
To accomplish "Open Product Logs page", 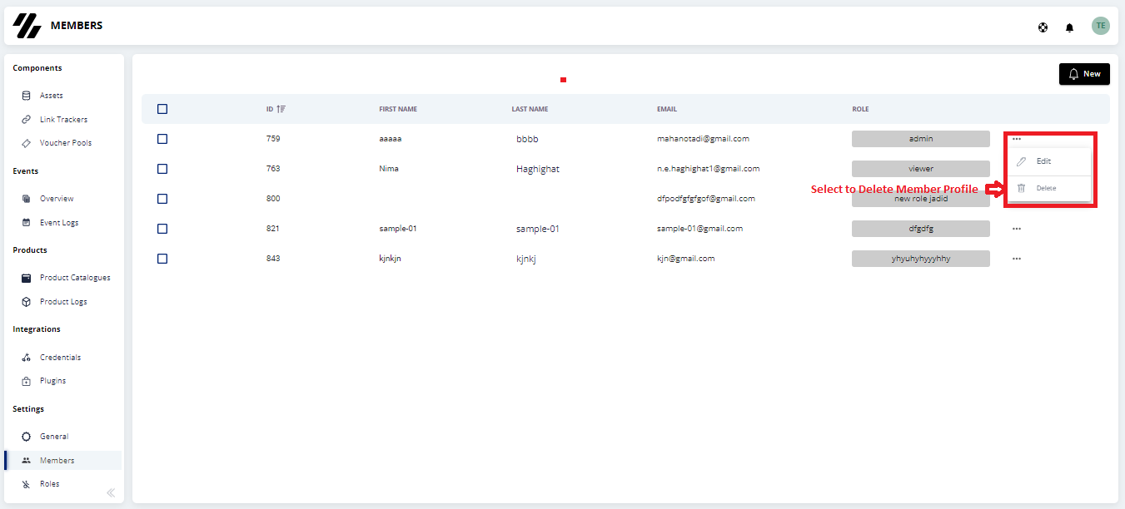I will [63, 302].
